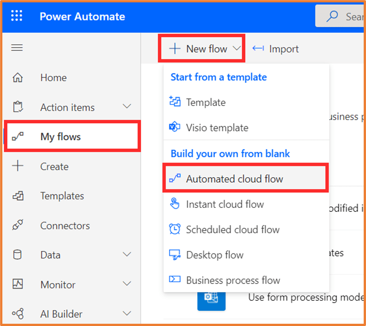This screenshot has height=326, width=366.
Task: Click the Home house icon
Action: [18, 78]
